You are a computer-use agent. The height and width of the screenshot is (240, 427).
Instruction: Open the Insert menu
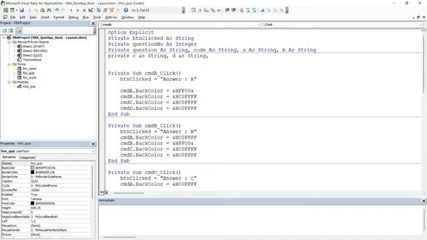coord(45,17)
